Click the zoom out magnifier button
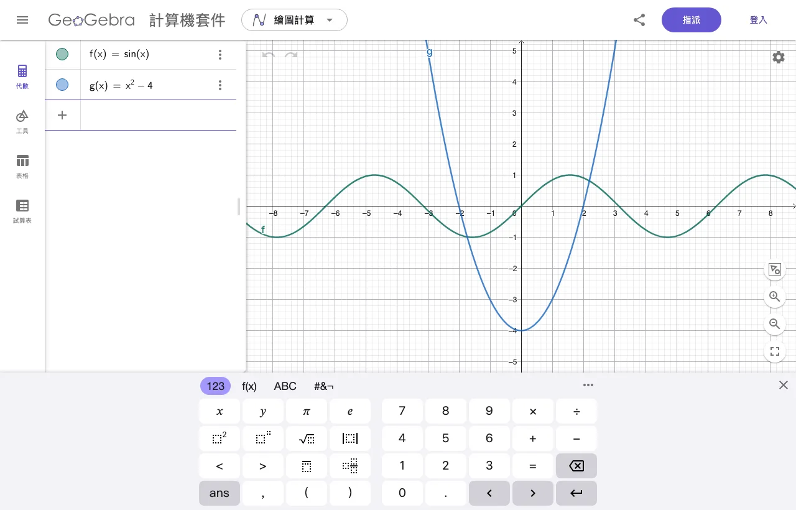Viewport: 796px width, 510px height. pyautogui.click(x=775, y=324)
